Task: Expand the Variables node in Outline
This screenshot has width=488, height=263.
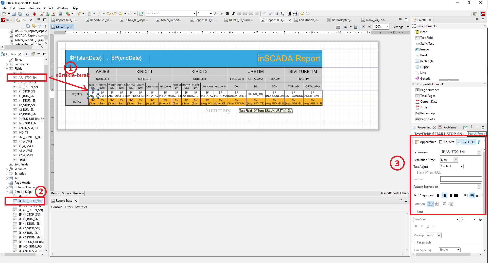Action: pyautogui.click(x=7, y=169)
